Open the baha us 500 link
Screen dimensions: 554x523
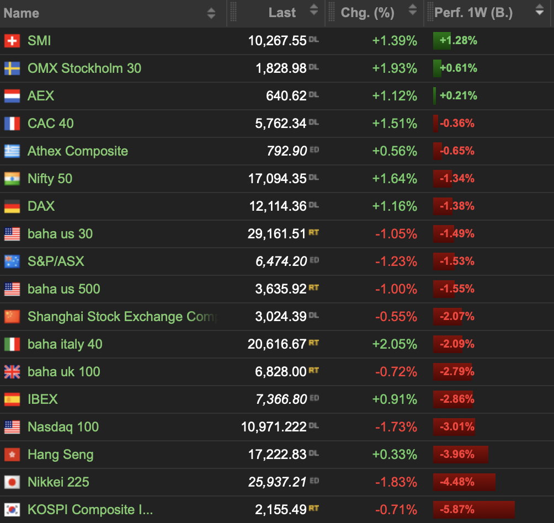point(64,289)
